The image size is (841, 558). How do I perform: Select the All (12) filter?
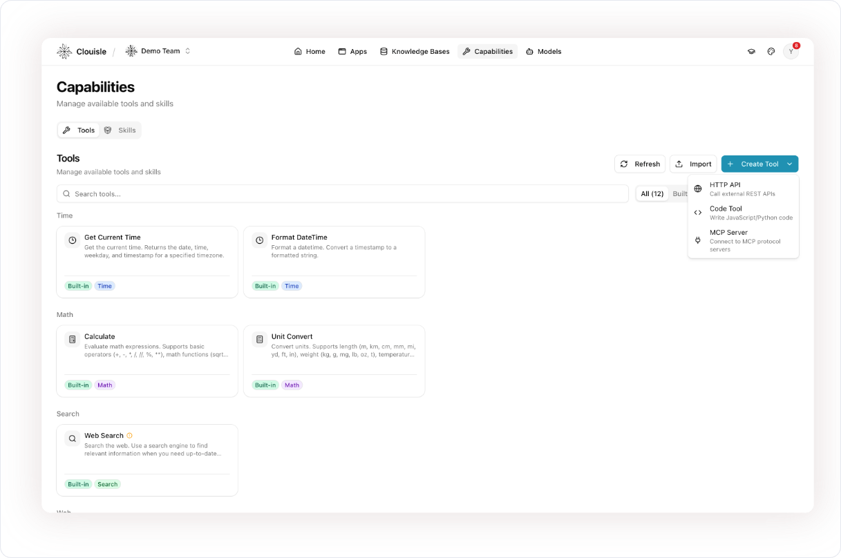click(x=652, y=193)
